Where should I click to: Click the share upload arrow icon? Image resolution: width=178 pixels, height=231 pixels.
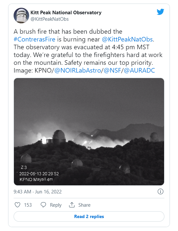(72, 205)
